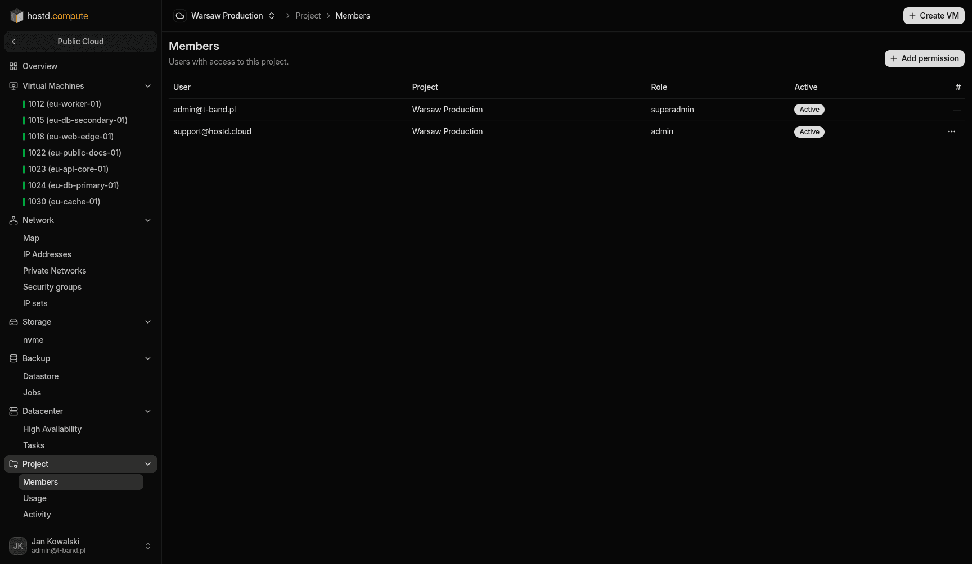
Task: Open the Warsaw Production project switcher
Action: pos(225,16)
